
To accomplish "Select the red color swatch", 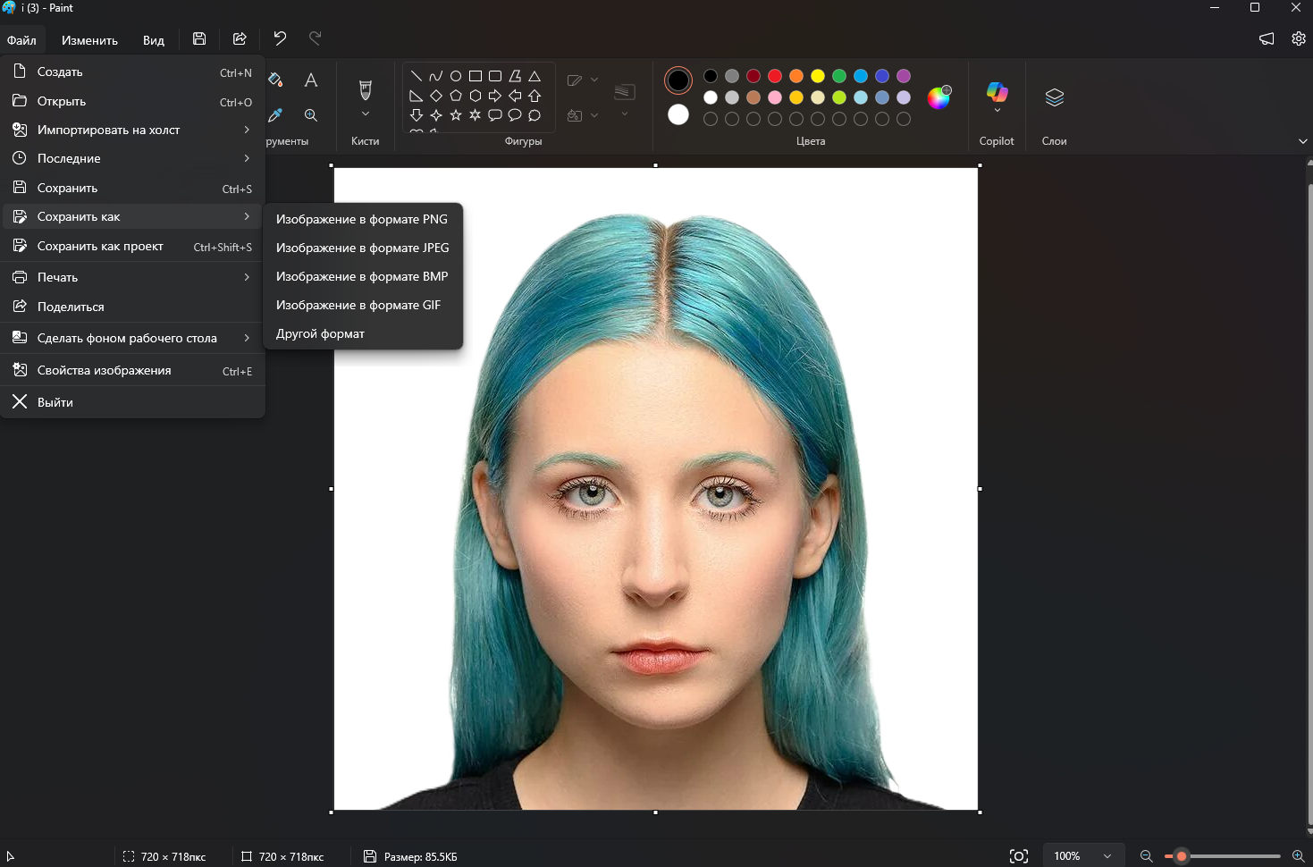I will click(775, 76).
